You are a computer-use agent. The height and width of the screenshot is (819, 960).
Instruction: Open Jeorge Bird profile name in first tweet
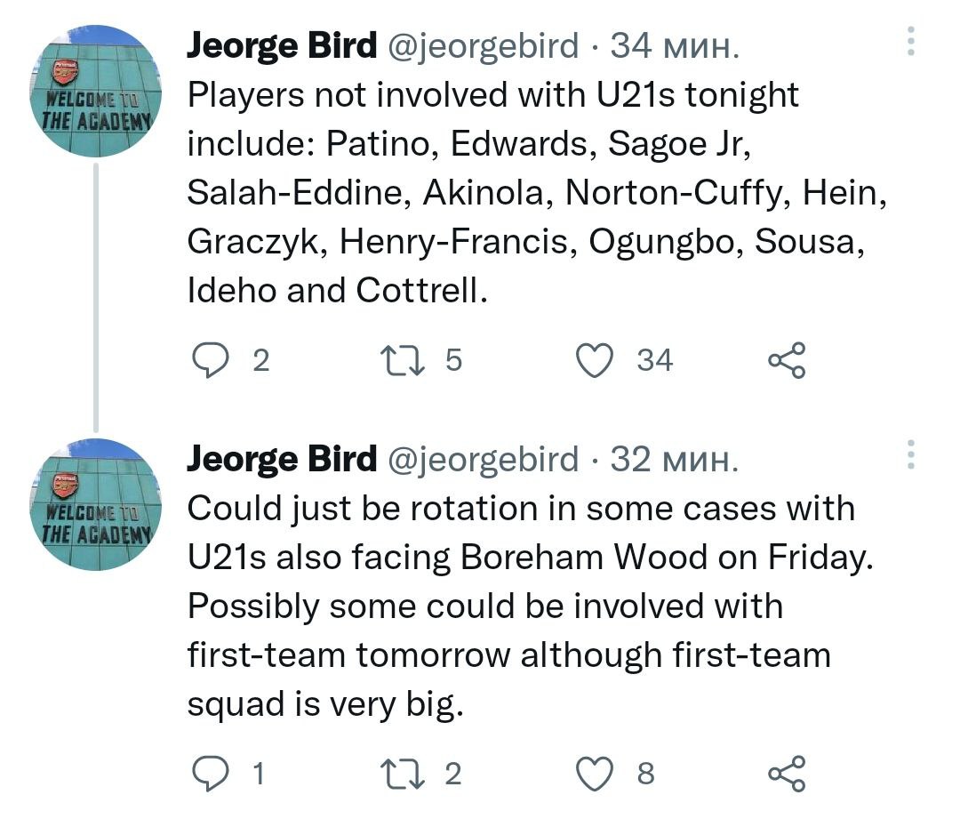pos(282,44)
